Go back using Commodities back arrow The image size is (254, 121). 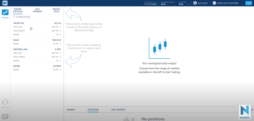[x=14, y=17]
